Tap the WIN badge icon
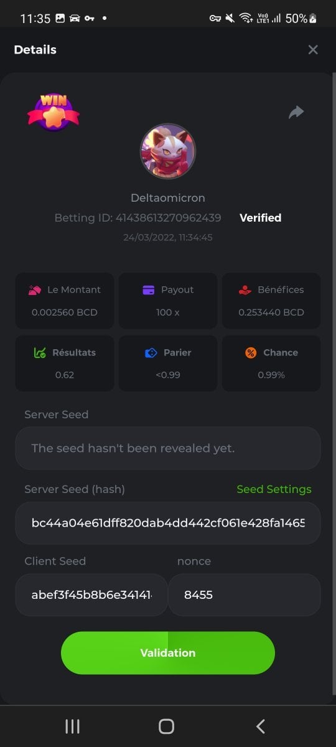This screenshot has height=747, width=336. [53, 111]
